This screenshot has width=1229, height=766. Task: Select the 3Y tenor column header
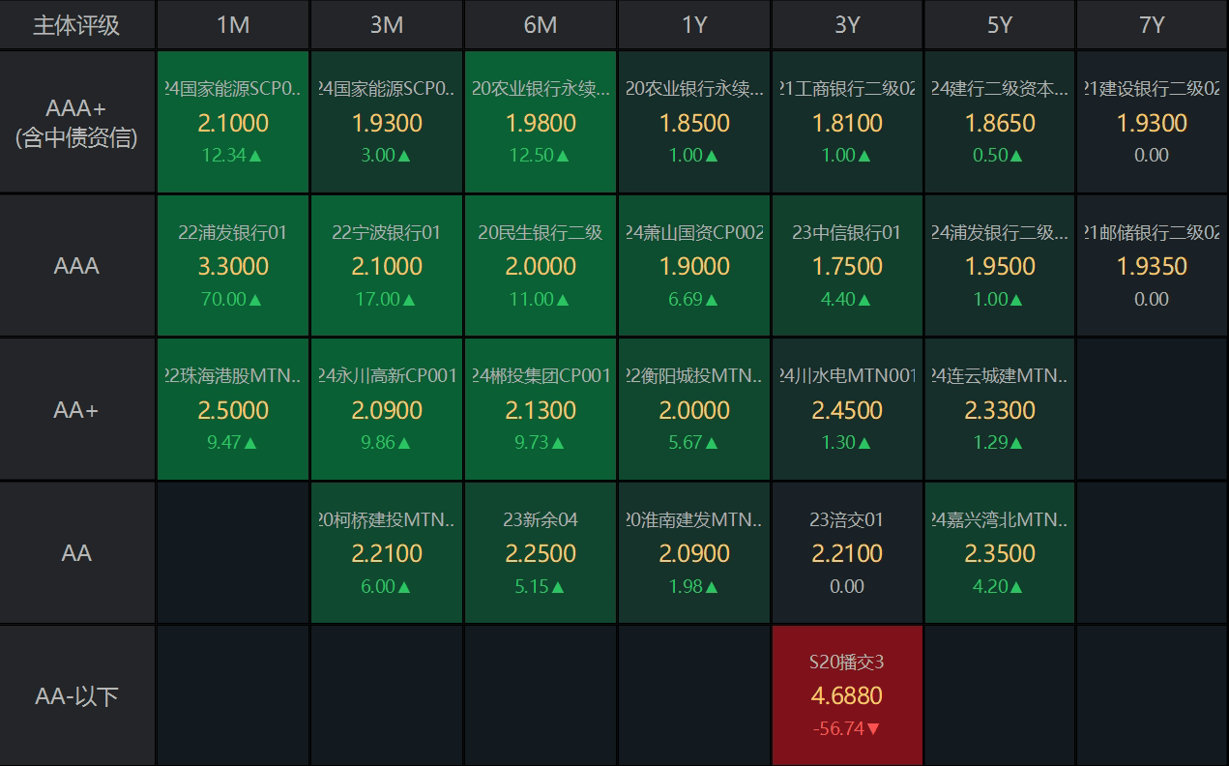pos(847,25)
